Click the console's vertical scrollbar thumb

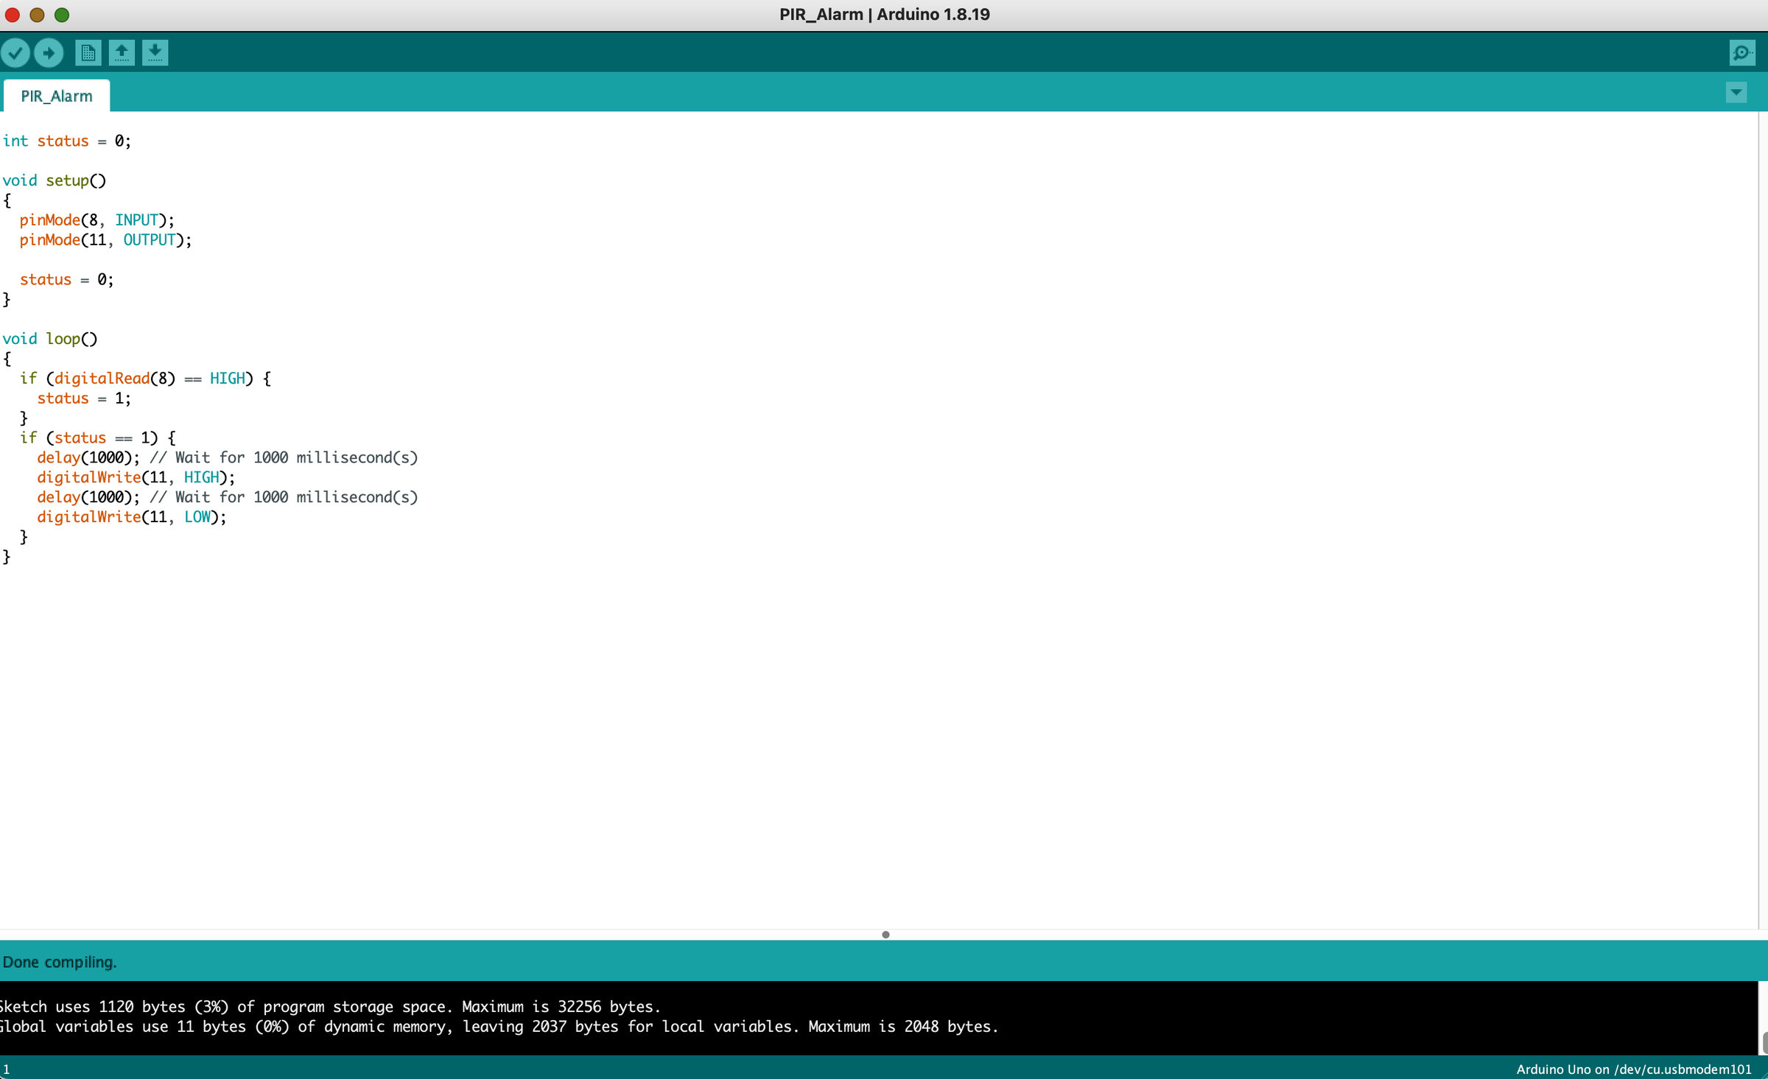click(x=1764, y=1042)
